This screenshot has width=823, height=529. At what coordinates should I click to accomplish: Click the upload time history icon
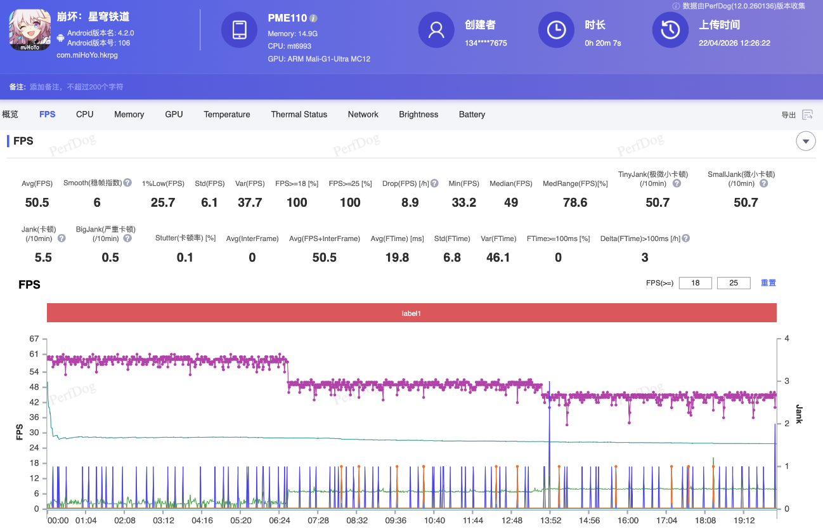(x=670, y=30)
